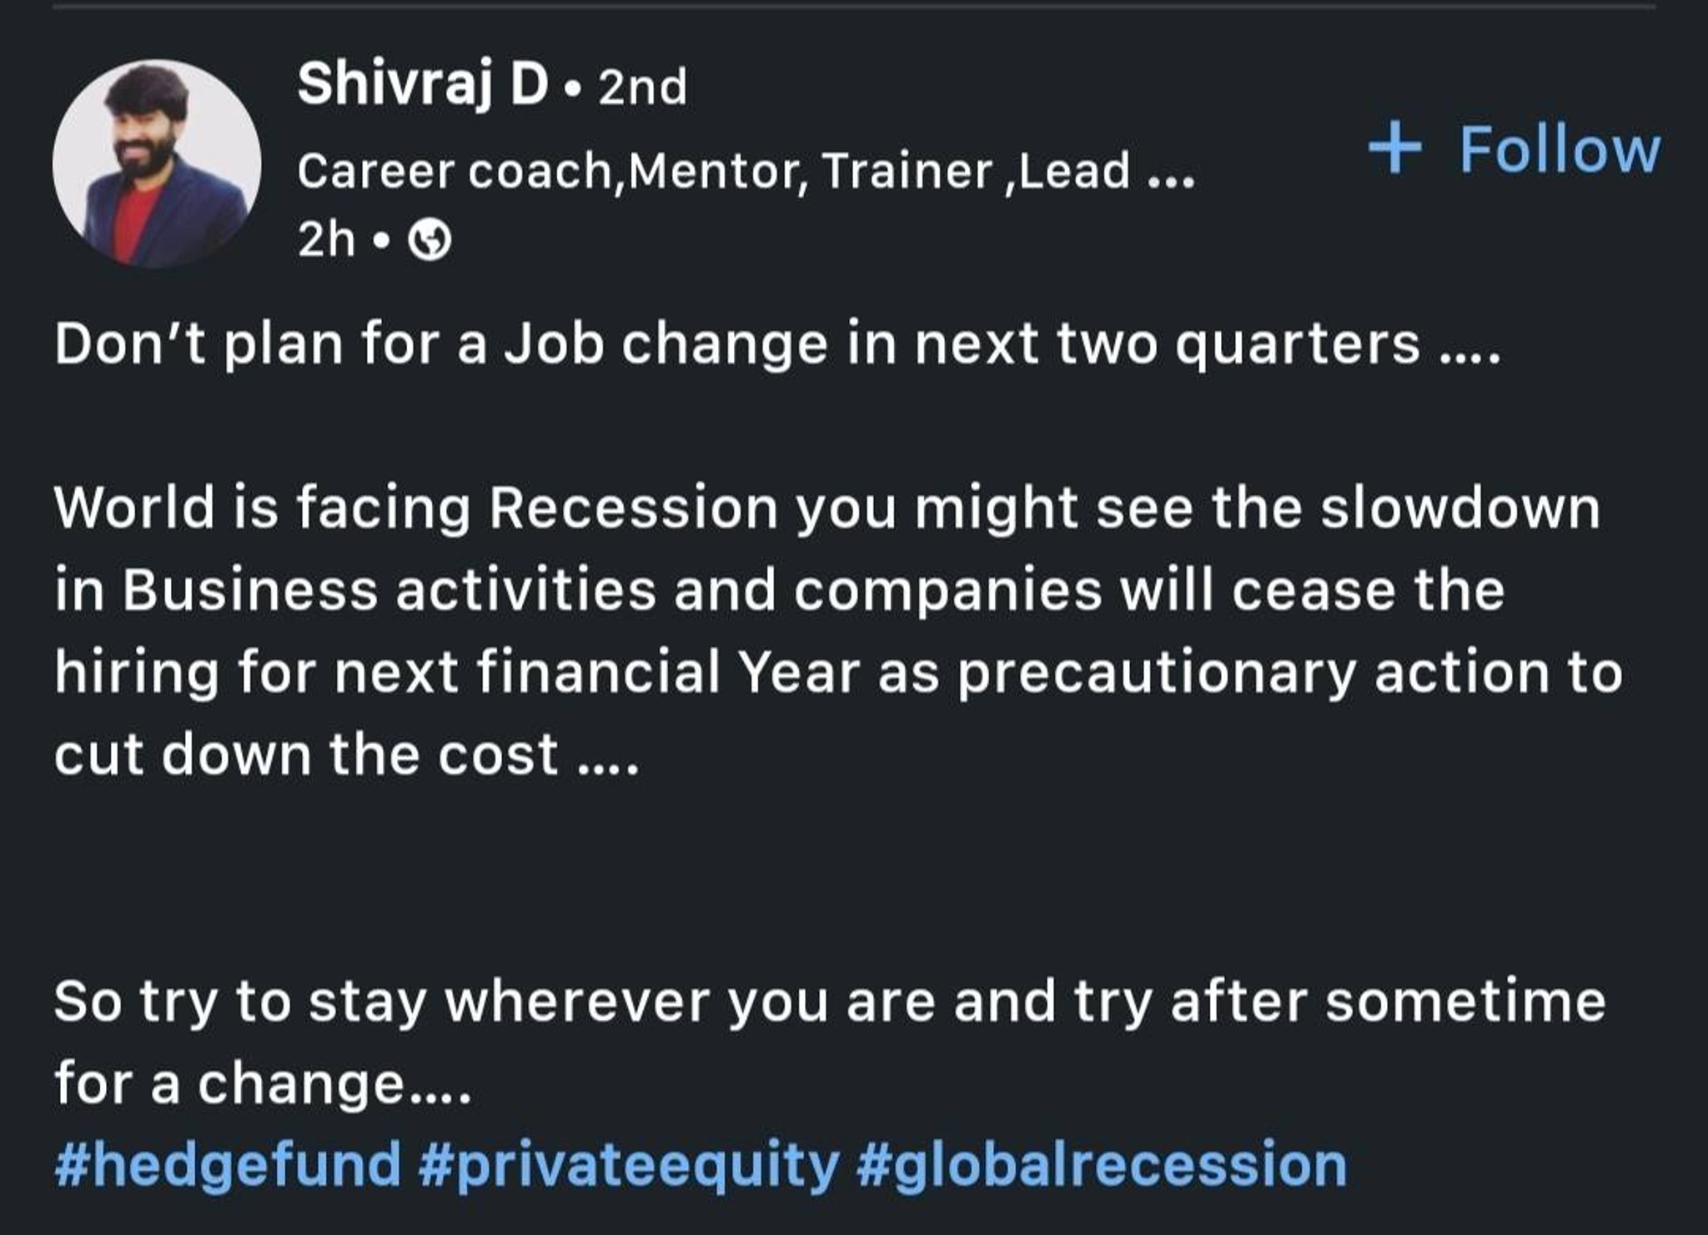Click the "for a change...." closing line
Screen dimensions: 1708x1235
point(263,1084)
